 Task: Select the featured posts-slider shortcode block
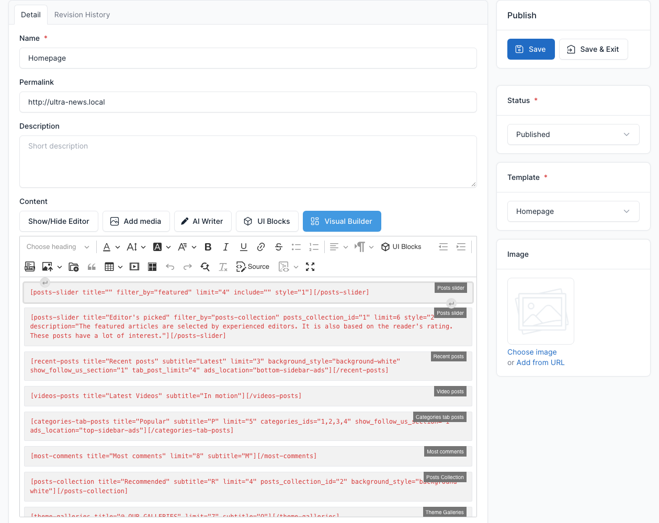point(248,292)
